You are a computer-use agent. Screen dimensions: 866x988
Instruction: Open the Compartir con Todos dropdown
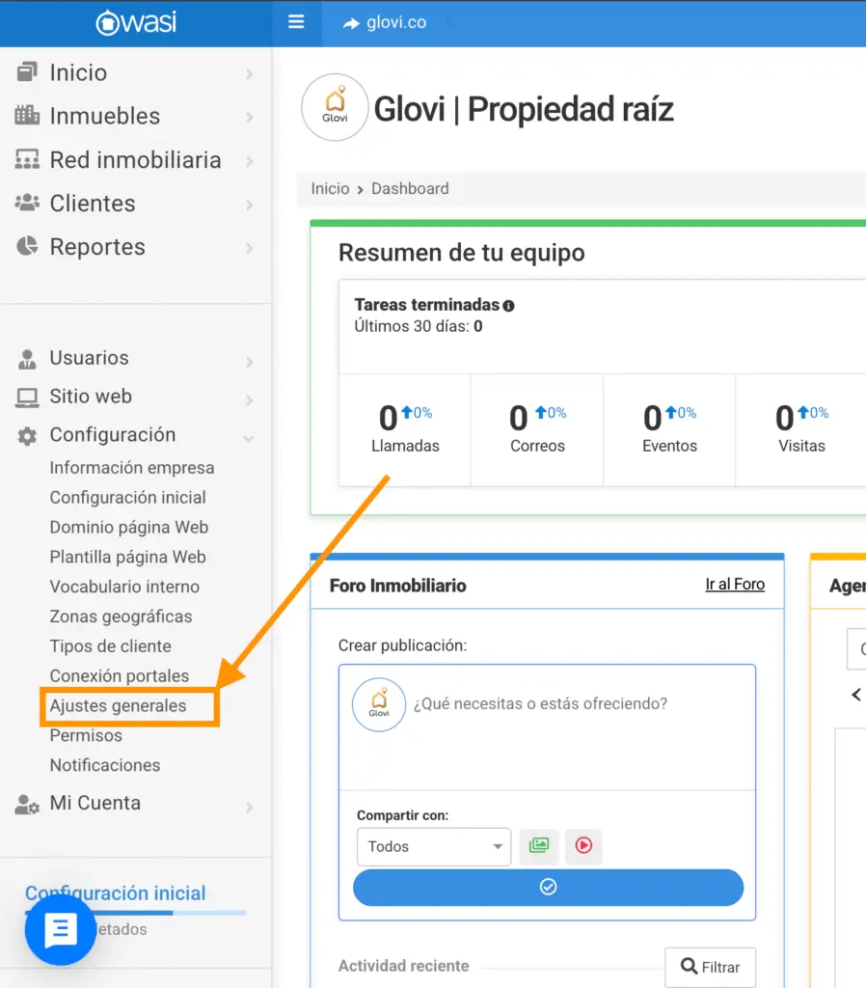point(434,846)
